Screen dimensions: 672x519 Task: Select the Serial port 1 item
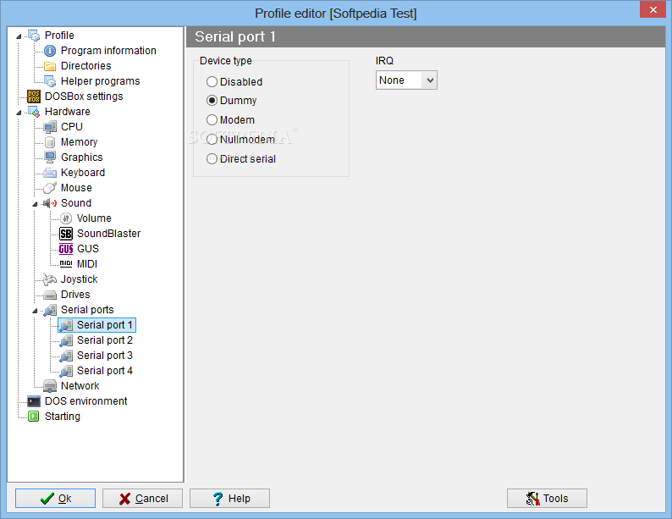[x=96, y=325]
